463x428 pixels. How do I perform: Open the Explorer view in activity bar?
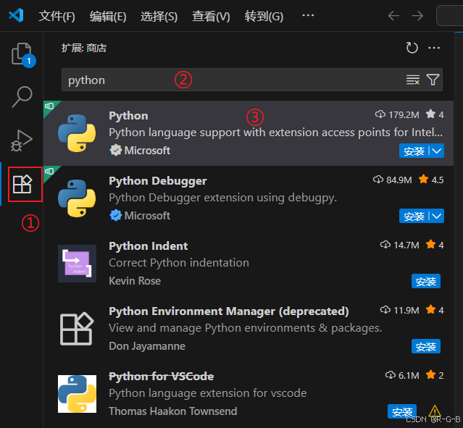tap(22, 54)
